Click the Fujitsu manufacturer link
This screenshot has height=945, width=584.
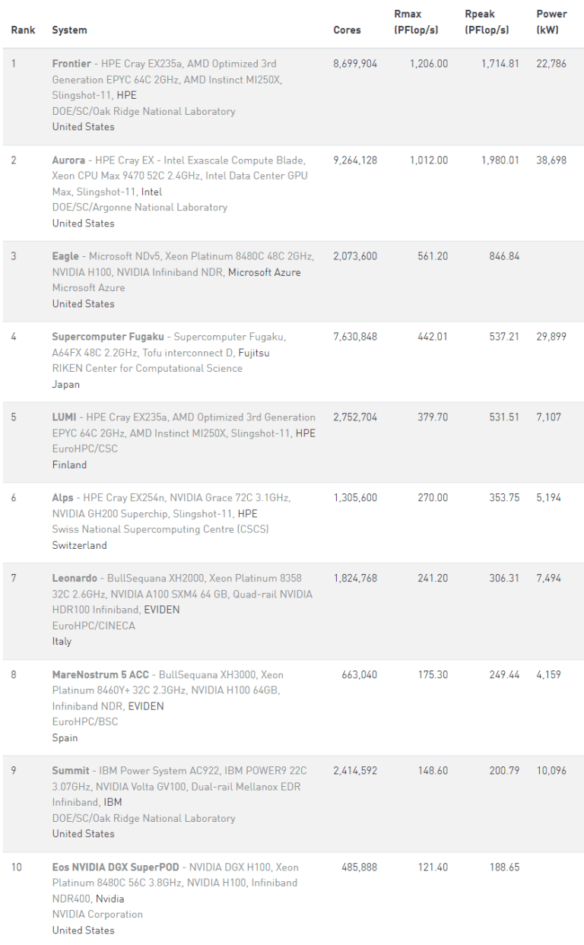(253, 353)
